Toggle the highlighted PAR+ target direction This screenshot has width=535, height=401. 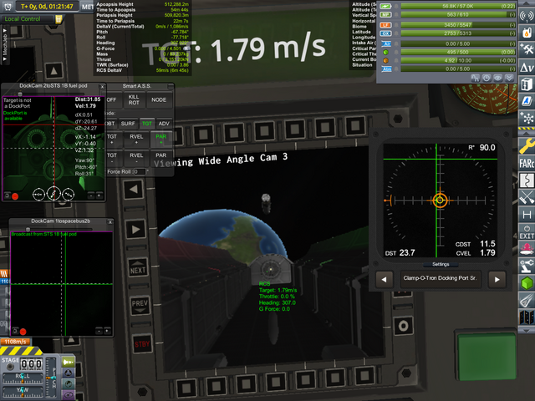coord(160,139)
